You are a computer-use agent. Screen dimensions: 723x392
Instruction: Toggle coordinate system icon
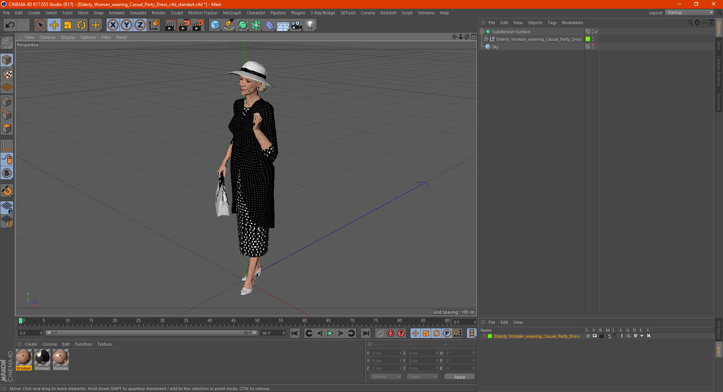point(154,25)
